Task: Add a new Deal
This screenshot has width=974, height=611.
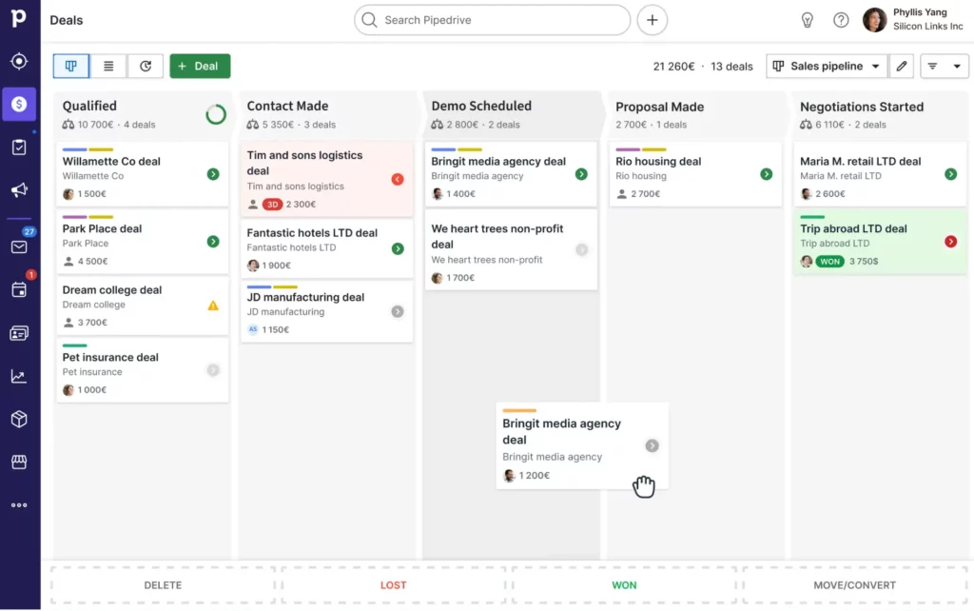Action: point(200,66)
